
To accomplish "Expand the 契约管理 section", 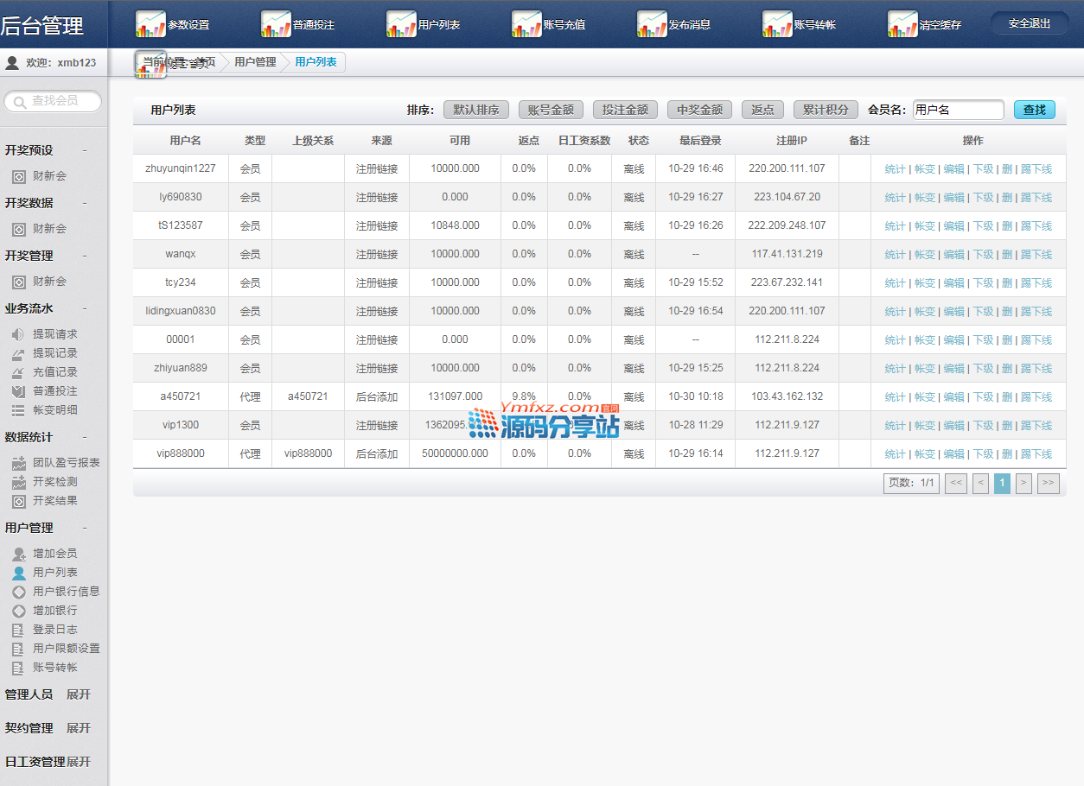I will tap(78, 728).
